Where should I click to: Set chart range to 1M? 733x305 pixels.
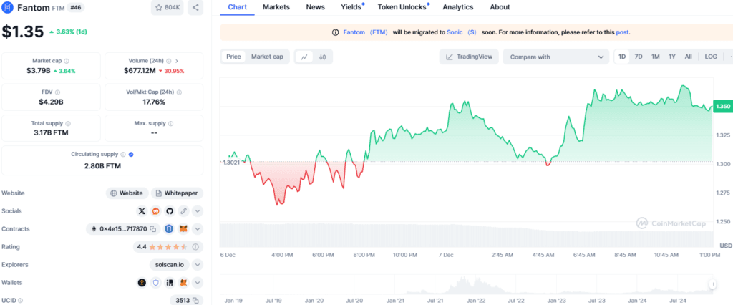click(x=656, y=57)
